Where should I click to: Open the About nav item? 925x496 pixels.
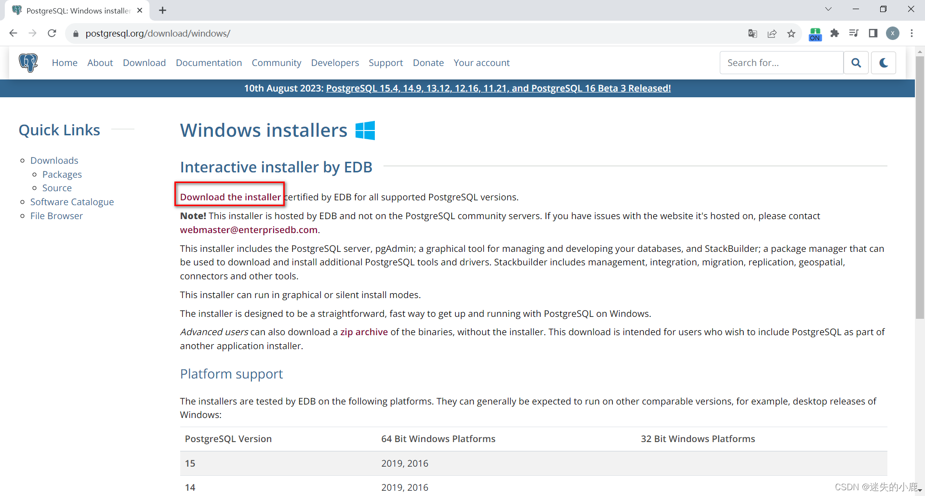pos(100,63)
